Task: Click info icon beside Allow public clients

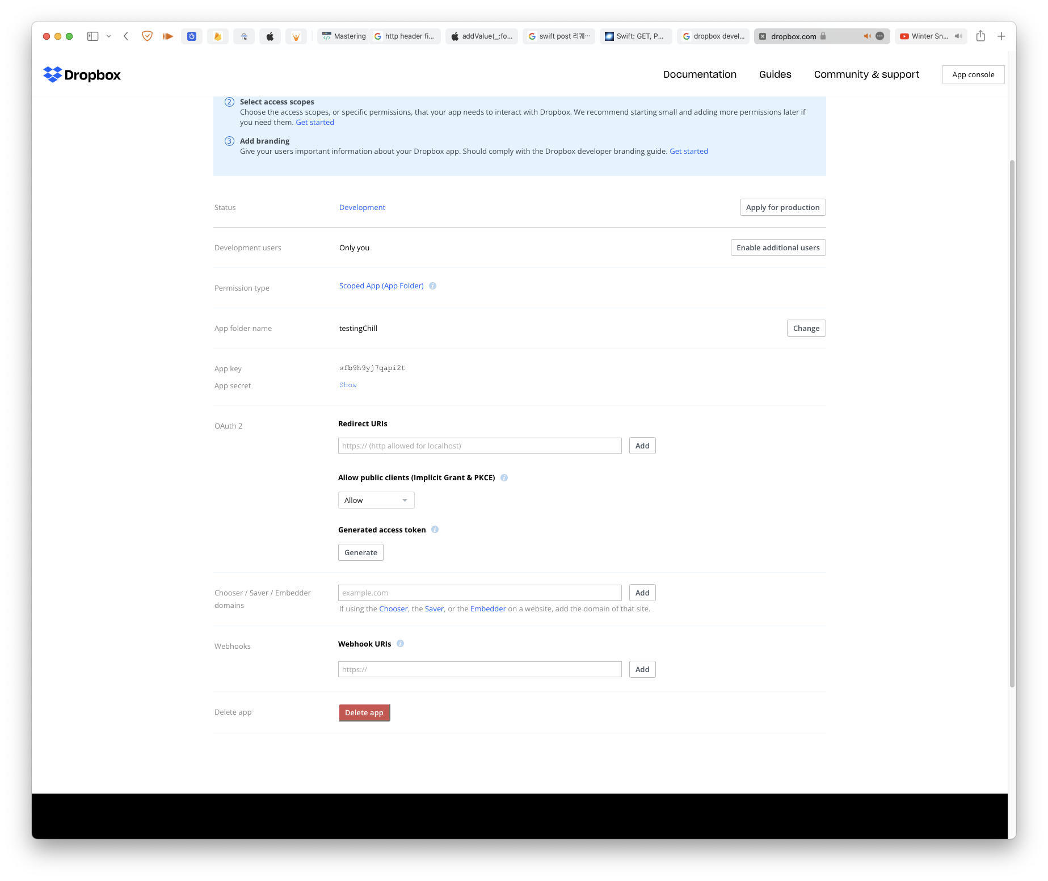Action: [504, 477]
